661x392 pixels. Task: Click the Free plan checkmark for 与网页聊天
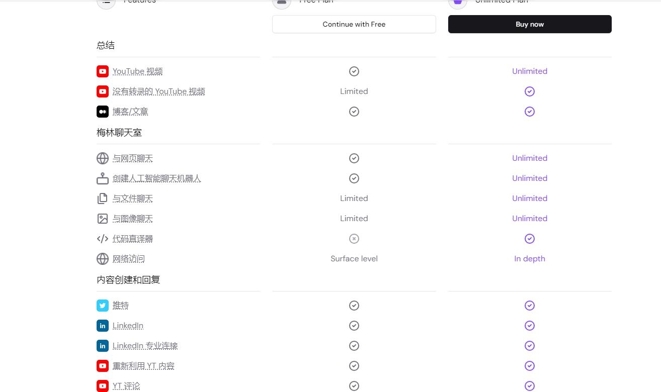(x=354, y=158)
